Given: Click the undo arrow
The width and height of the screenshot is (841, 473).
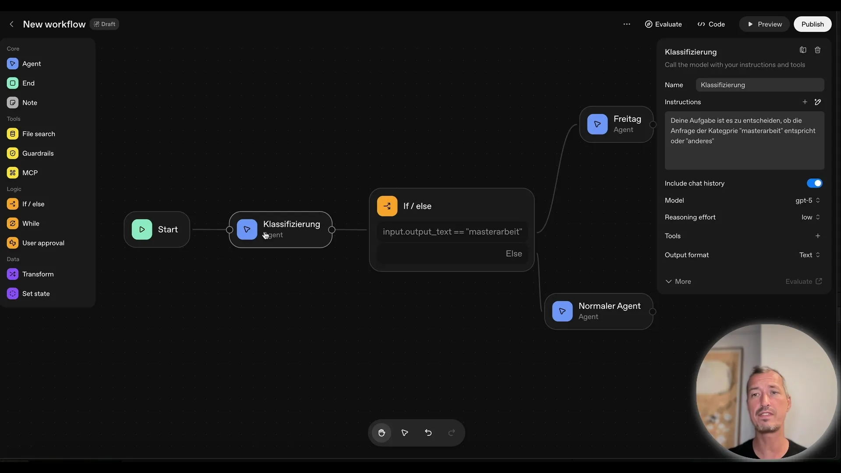Looking at the screenshot, I should pos(428,433).
